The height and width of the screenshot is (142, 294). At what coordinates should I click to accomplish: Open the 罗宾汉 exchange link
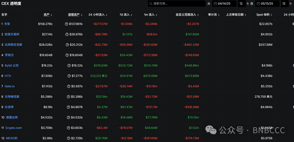(x=9, y=55)
